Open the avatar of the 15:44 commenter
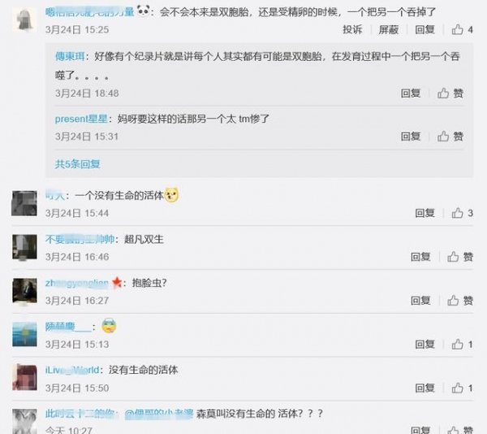 [x=24, y=203]
